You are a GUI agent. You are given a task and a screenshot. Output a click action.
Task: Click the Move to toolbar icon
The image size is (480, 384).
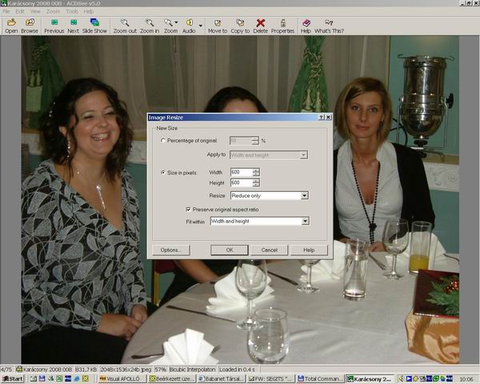coord(218,26)
